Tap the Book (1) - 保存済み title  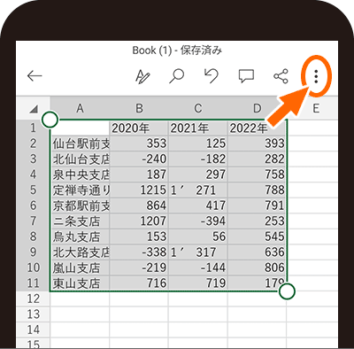coord(177,50)
